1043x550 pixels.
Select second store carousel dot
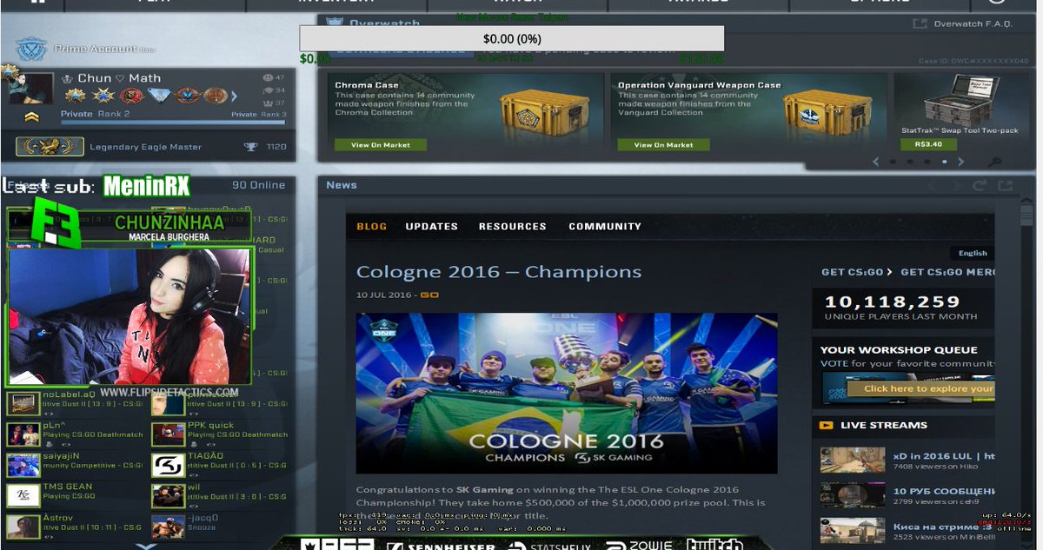[x=910, y=162]
